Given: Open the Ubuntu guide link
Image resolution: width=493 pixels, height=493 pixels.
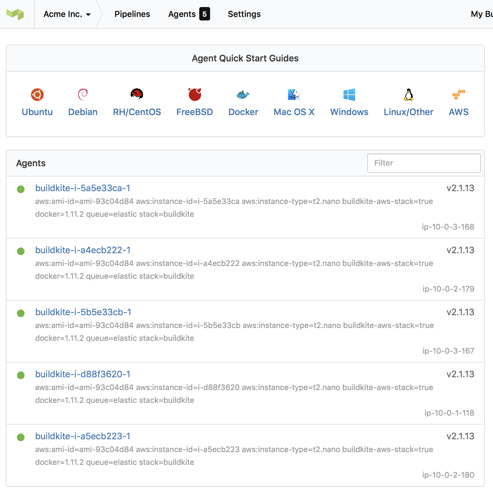Looking at the screenshot, I should point(37,112).
